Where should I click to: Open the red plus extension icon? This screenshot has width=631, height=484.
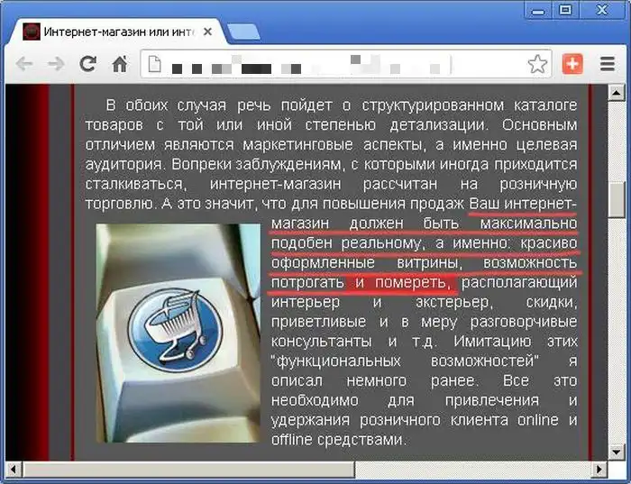pyautogui.click(x=572, y=64)
